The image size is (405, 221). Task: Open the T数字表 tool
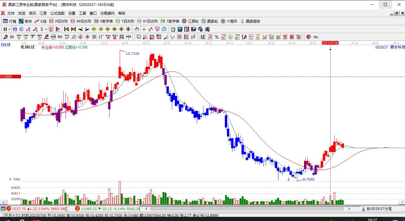point(170,21)
